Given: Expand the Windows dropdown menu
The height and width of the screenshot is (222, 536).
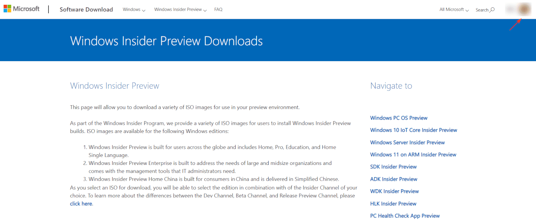Looking at the screenshot, I should tap(134, 10).
